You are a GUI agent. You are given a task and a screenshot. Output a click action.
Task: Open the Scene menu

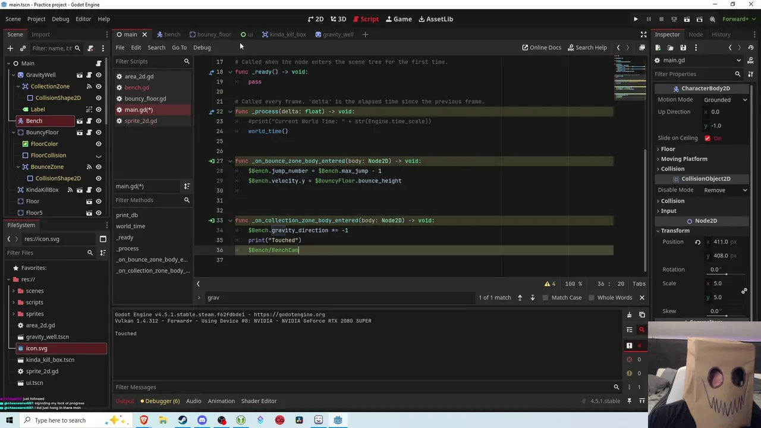13,19
